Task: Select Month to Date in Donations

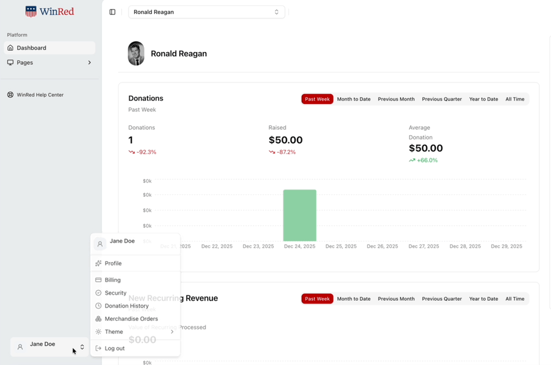Action: click(x=353, y=99)
